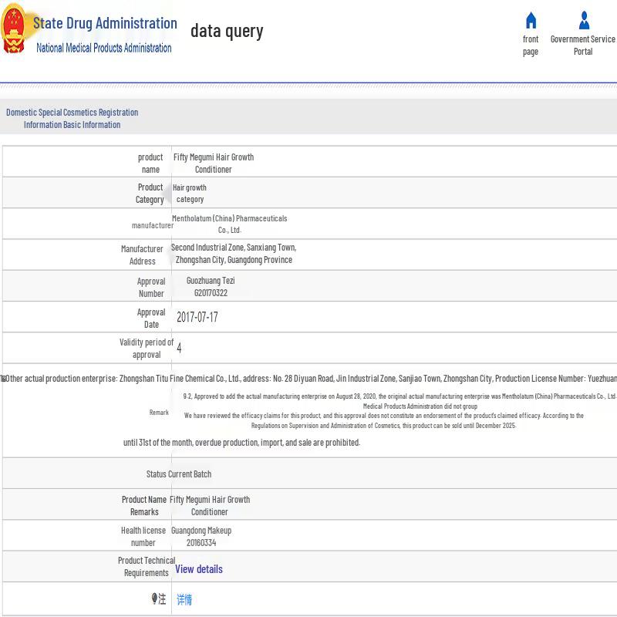Viewport: 617px width, 617px height.
Task: Select the data query heading
Action: click(x=227, y=31)
